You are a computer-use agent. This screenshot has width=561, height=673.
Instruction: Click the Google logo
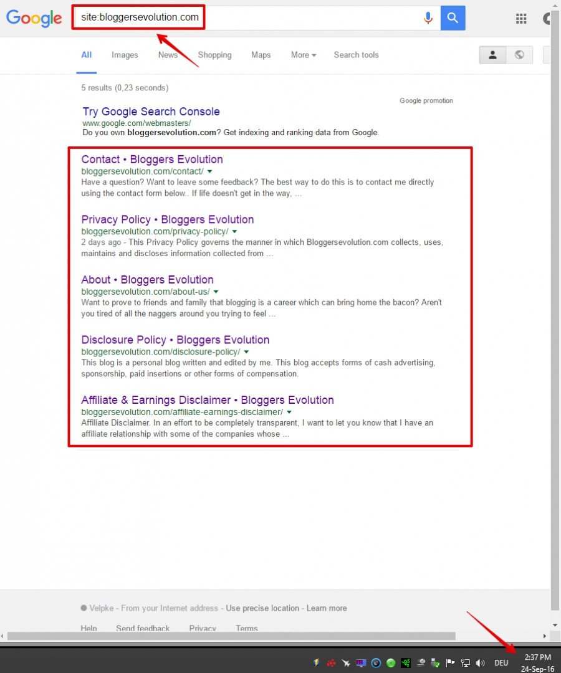[x=34, y=19]
